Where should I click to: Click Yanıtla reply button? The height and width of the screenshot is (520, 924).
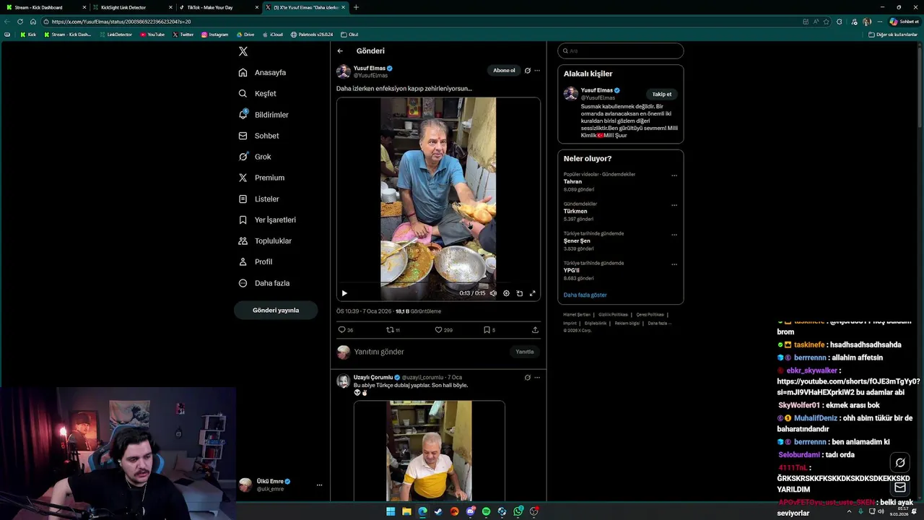click(x=525, y=352)
